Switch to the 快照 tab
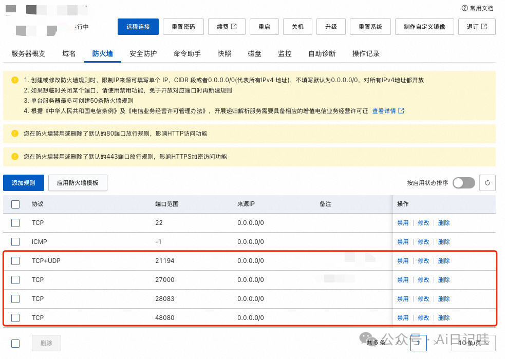The width and height of the screenshot is (505, 359). (225, 54)
